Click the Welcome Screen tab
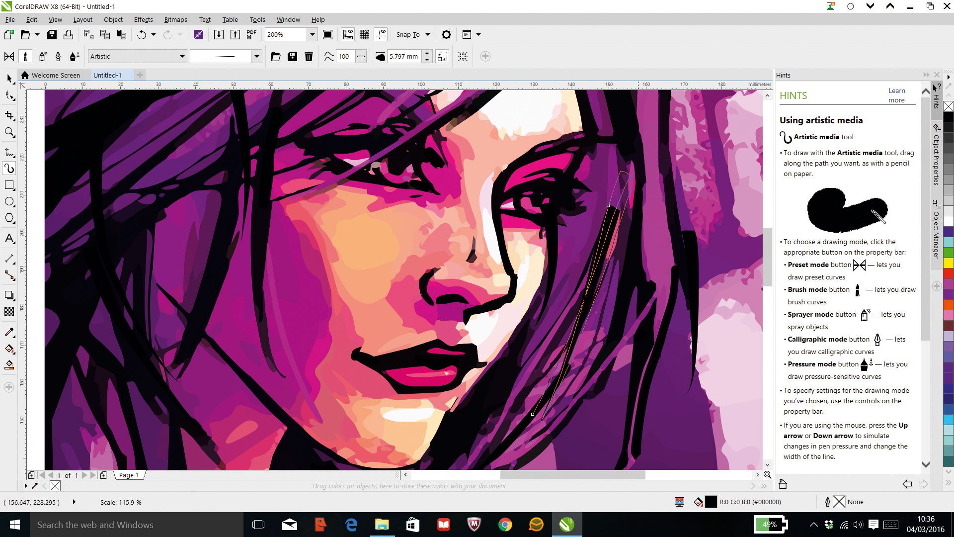This screenshot has height=537, width=954. (x=56, y=75)
